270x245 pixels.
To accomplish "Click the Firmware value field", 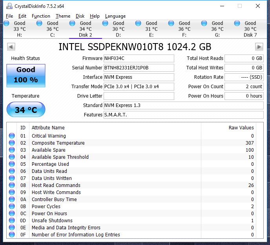I will click(139, 58).
